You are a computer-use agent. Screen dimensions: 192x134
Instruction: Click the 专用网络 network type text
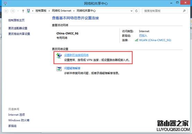tap(62, 38)
